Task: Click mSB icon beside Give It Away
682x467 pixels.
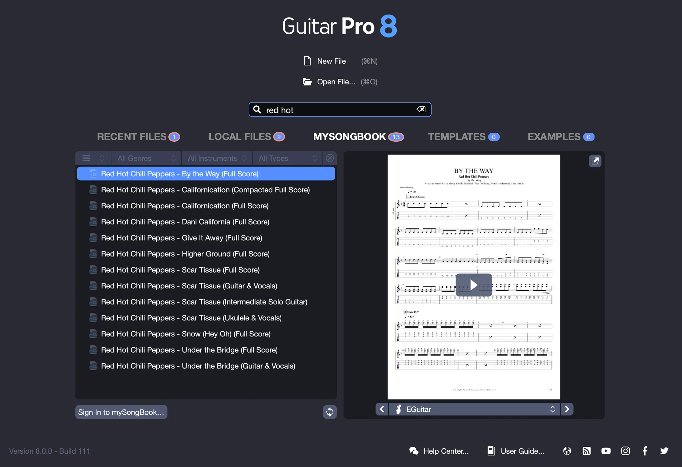Action: click(x=93, y=238)
